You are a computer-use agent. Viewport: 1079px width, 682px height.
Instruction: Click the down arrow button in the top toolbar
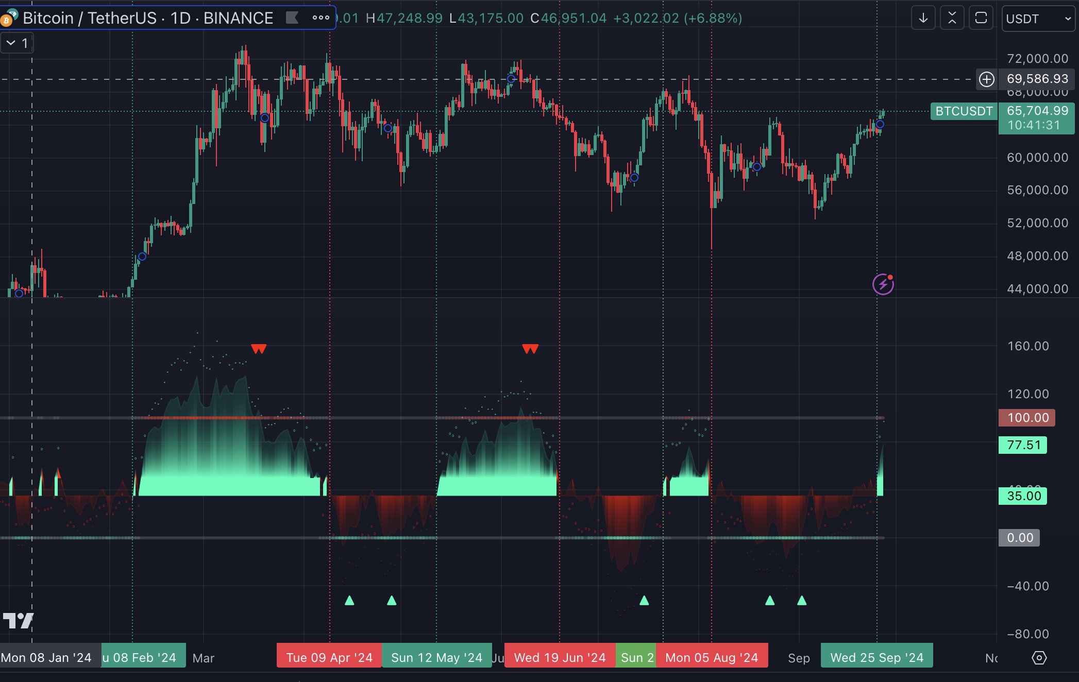(x=923, y=19)
